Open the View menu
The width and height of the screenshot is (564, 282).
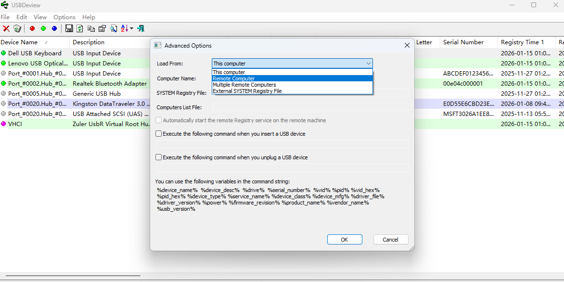pyautogui.click(x=40, y=17)
